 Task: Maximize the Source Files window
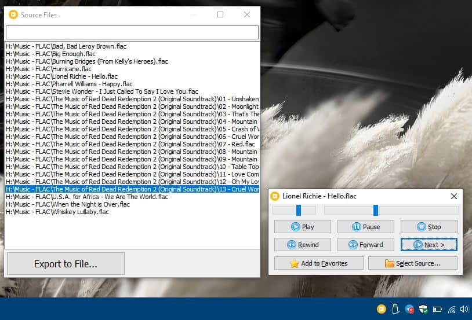(220, 14)
